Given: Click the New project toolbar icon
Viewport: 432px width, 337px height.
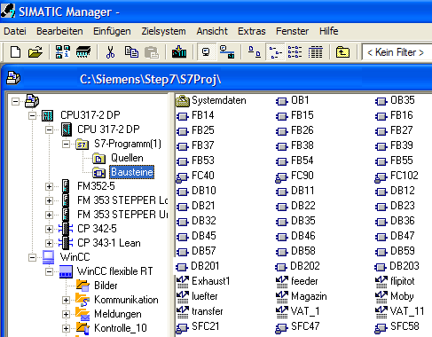Looking at the screenshot, I should [15, 52].
